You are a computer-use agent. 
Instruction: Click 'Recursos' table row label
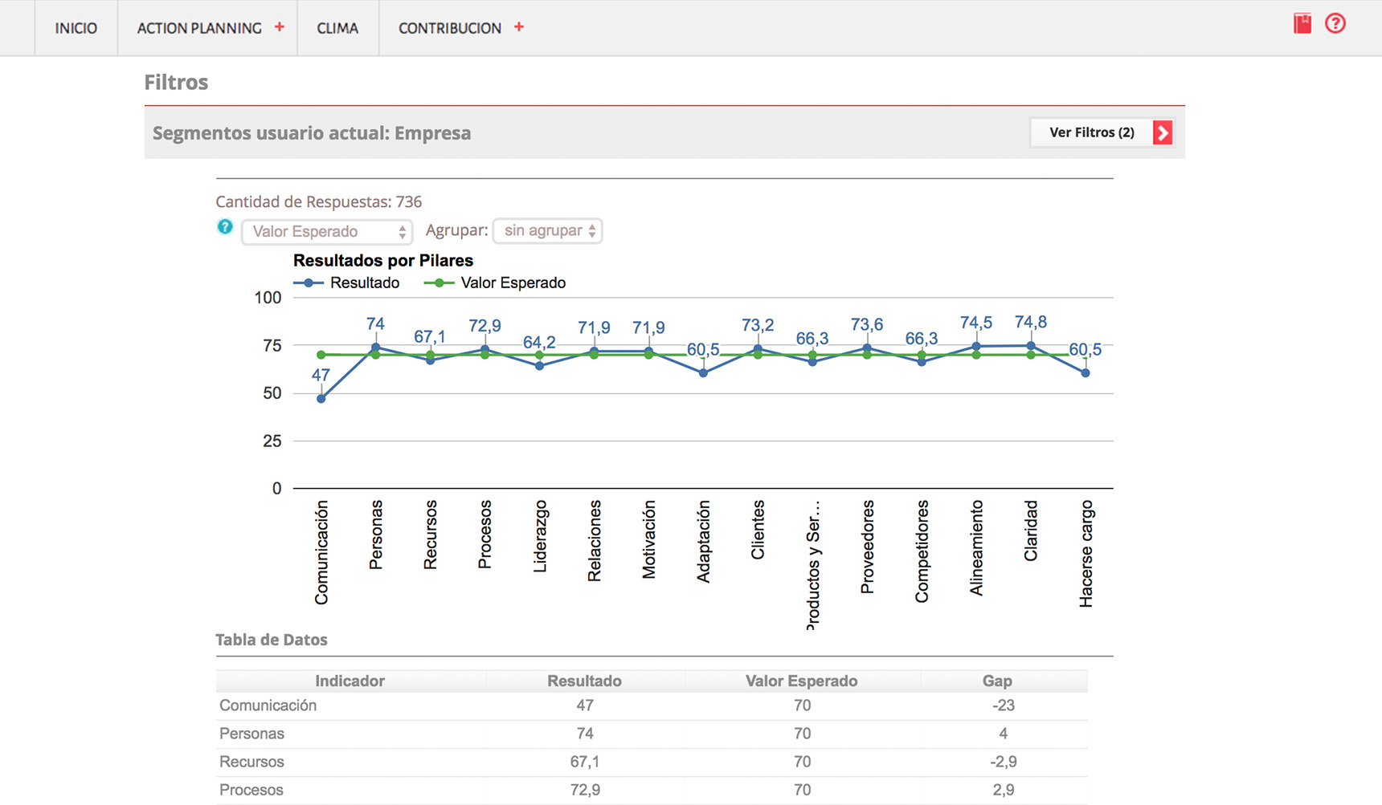click(x=252, y=762)
